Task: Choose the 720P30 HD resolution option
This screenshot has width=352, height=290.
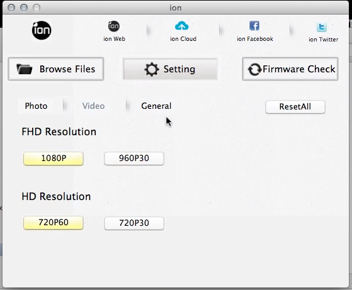Action: [x=134, y=223]
